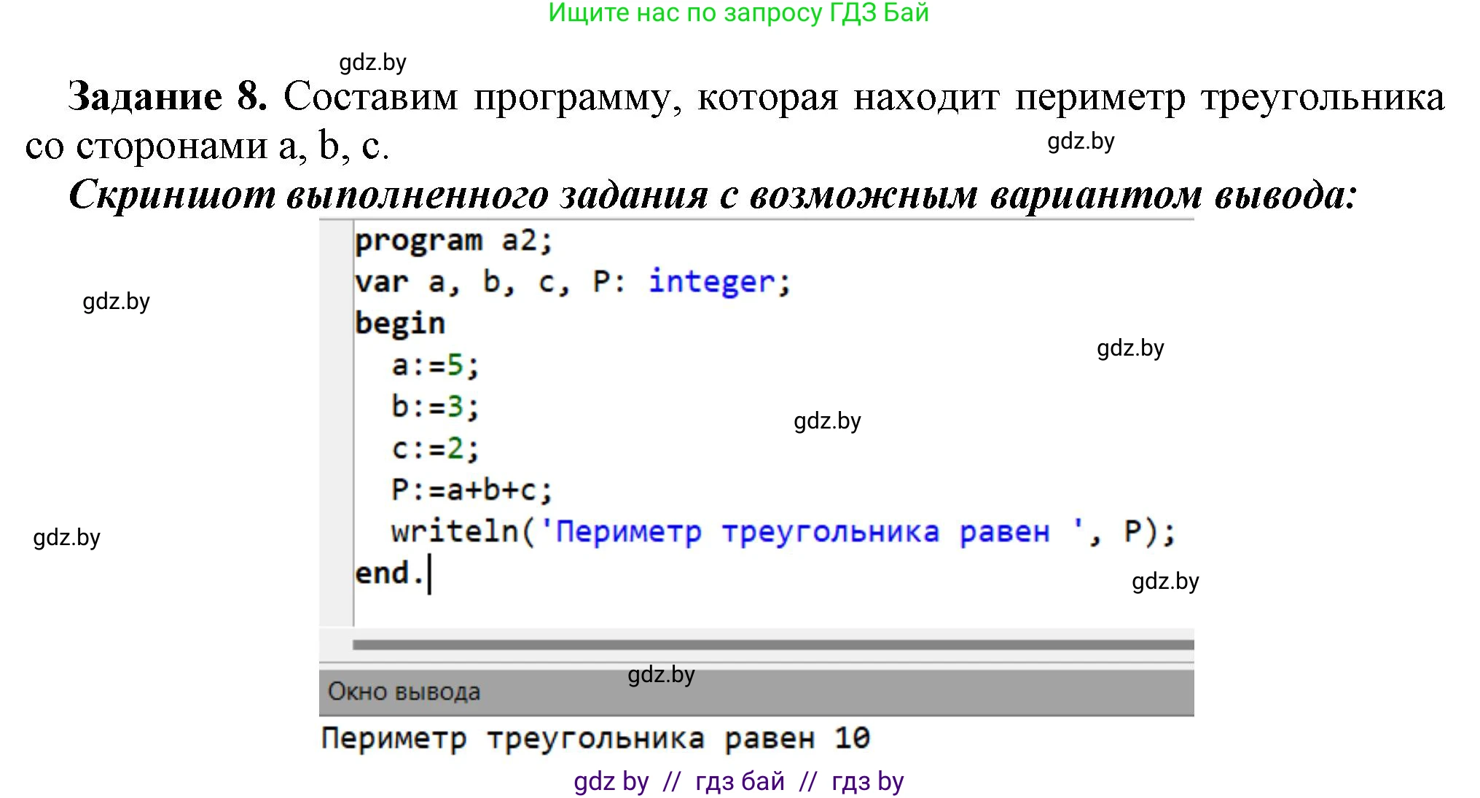Click after 'end.' at text cursor
Image resolution: width=1480 pixels, height=798 pixels.
(430, 574)
